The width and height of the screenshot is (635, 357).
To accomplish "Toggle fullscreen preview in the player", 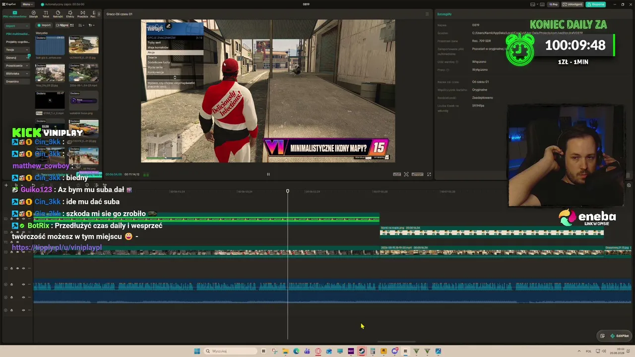I will coord(429,174).
